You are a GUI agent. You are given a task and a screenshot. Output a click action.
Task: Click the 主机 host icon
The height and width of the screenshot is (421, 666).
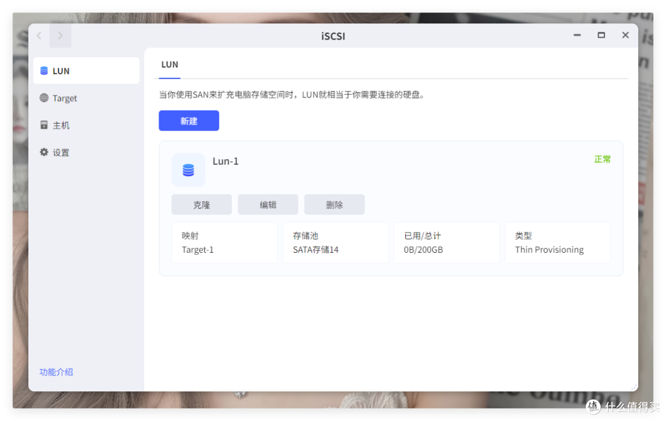(44, 125)
